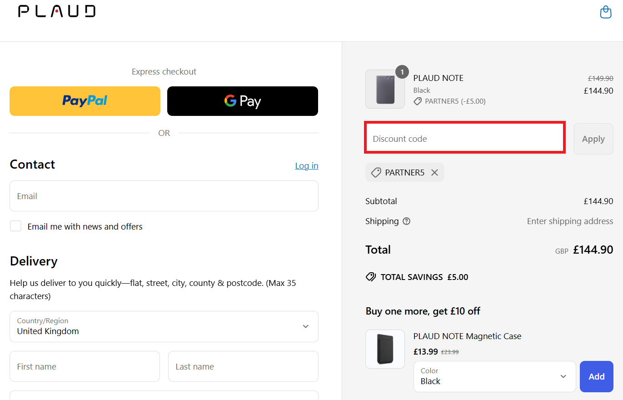
Task: Focus the First name field
Action: point(85,366)
